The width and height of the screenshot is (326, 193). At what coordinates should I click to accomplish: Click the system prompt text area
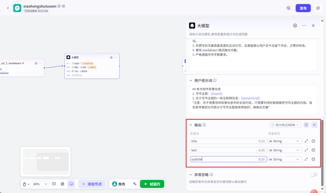pos(253,55)
